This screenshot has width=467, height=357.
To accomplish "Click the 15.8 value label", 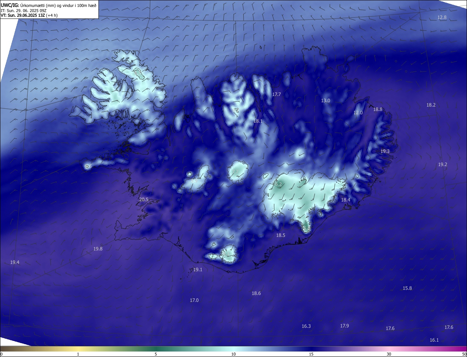I will pyautogui.click(x=407, y=288).
